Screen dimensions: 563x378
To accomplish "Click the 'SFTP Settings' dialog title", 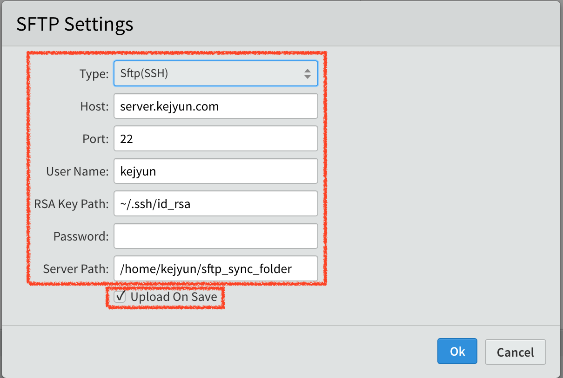I will point(75,24).
